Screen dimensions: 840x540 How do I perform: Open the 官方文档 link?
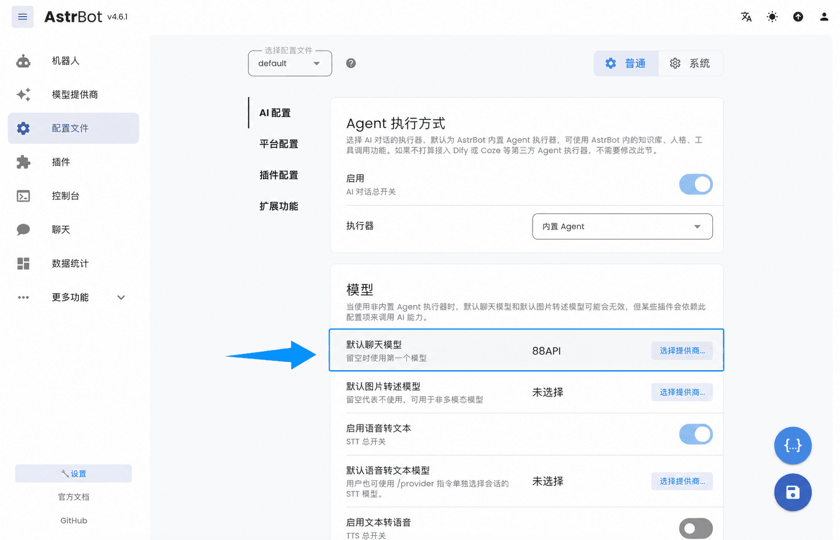74,497
